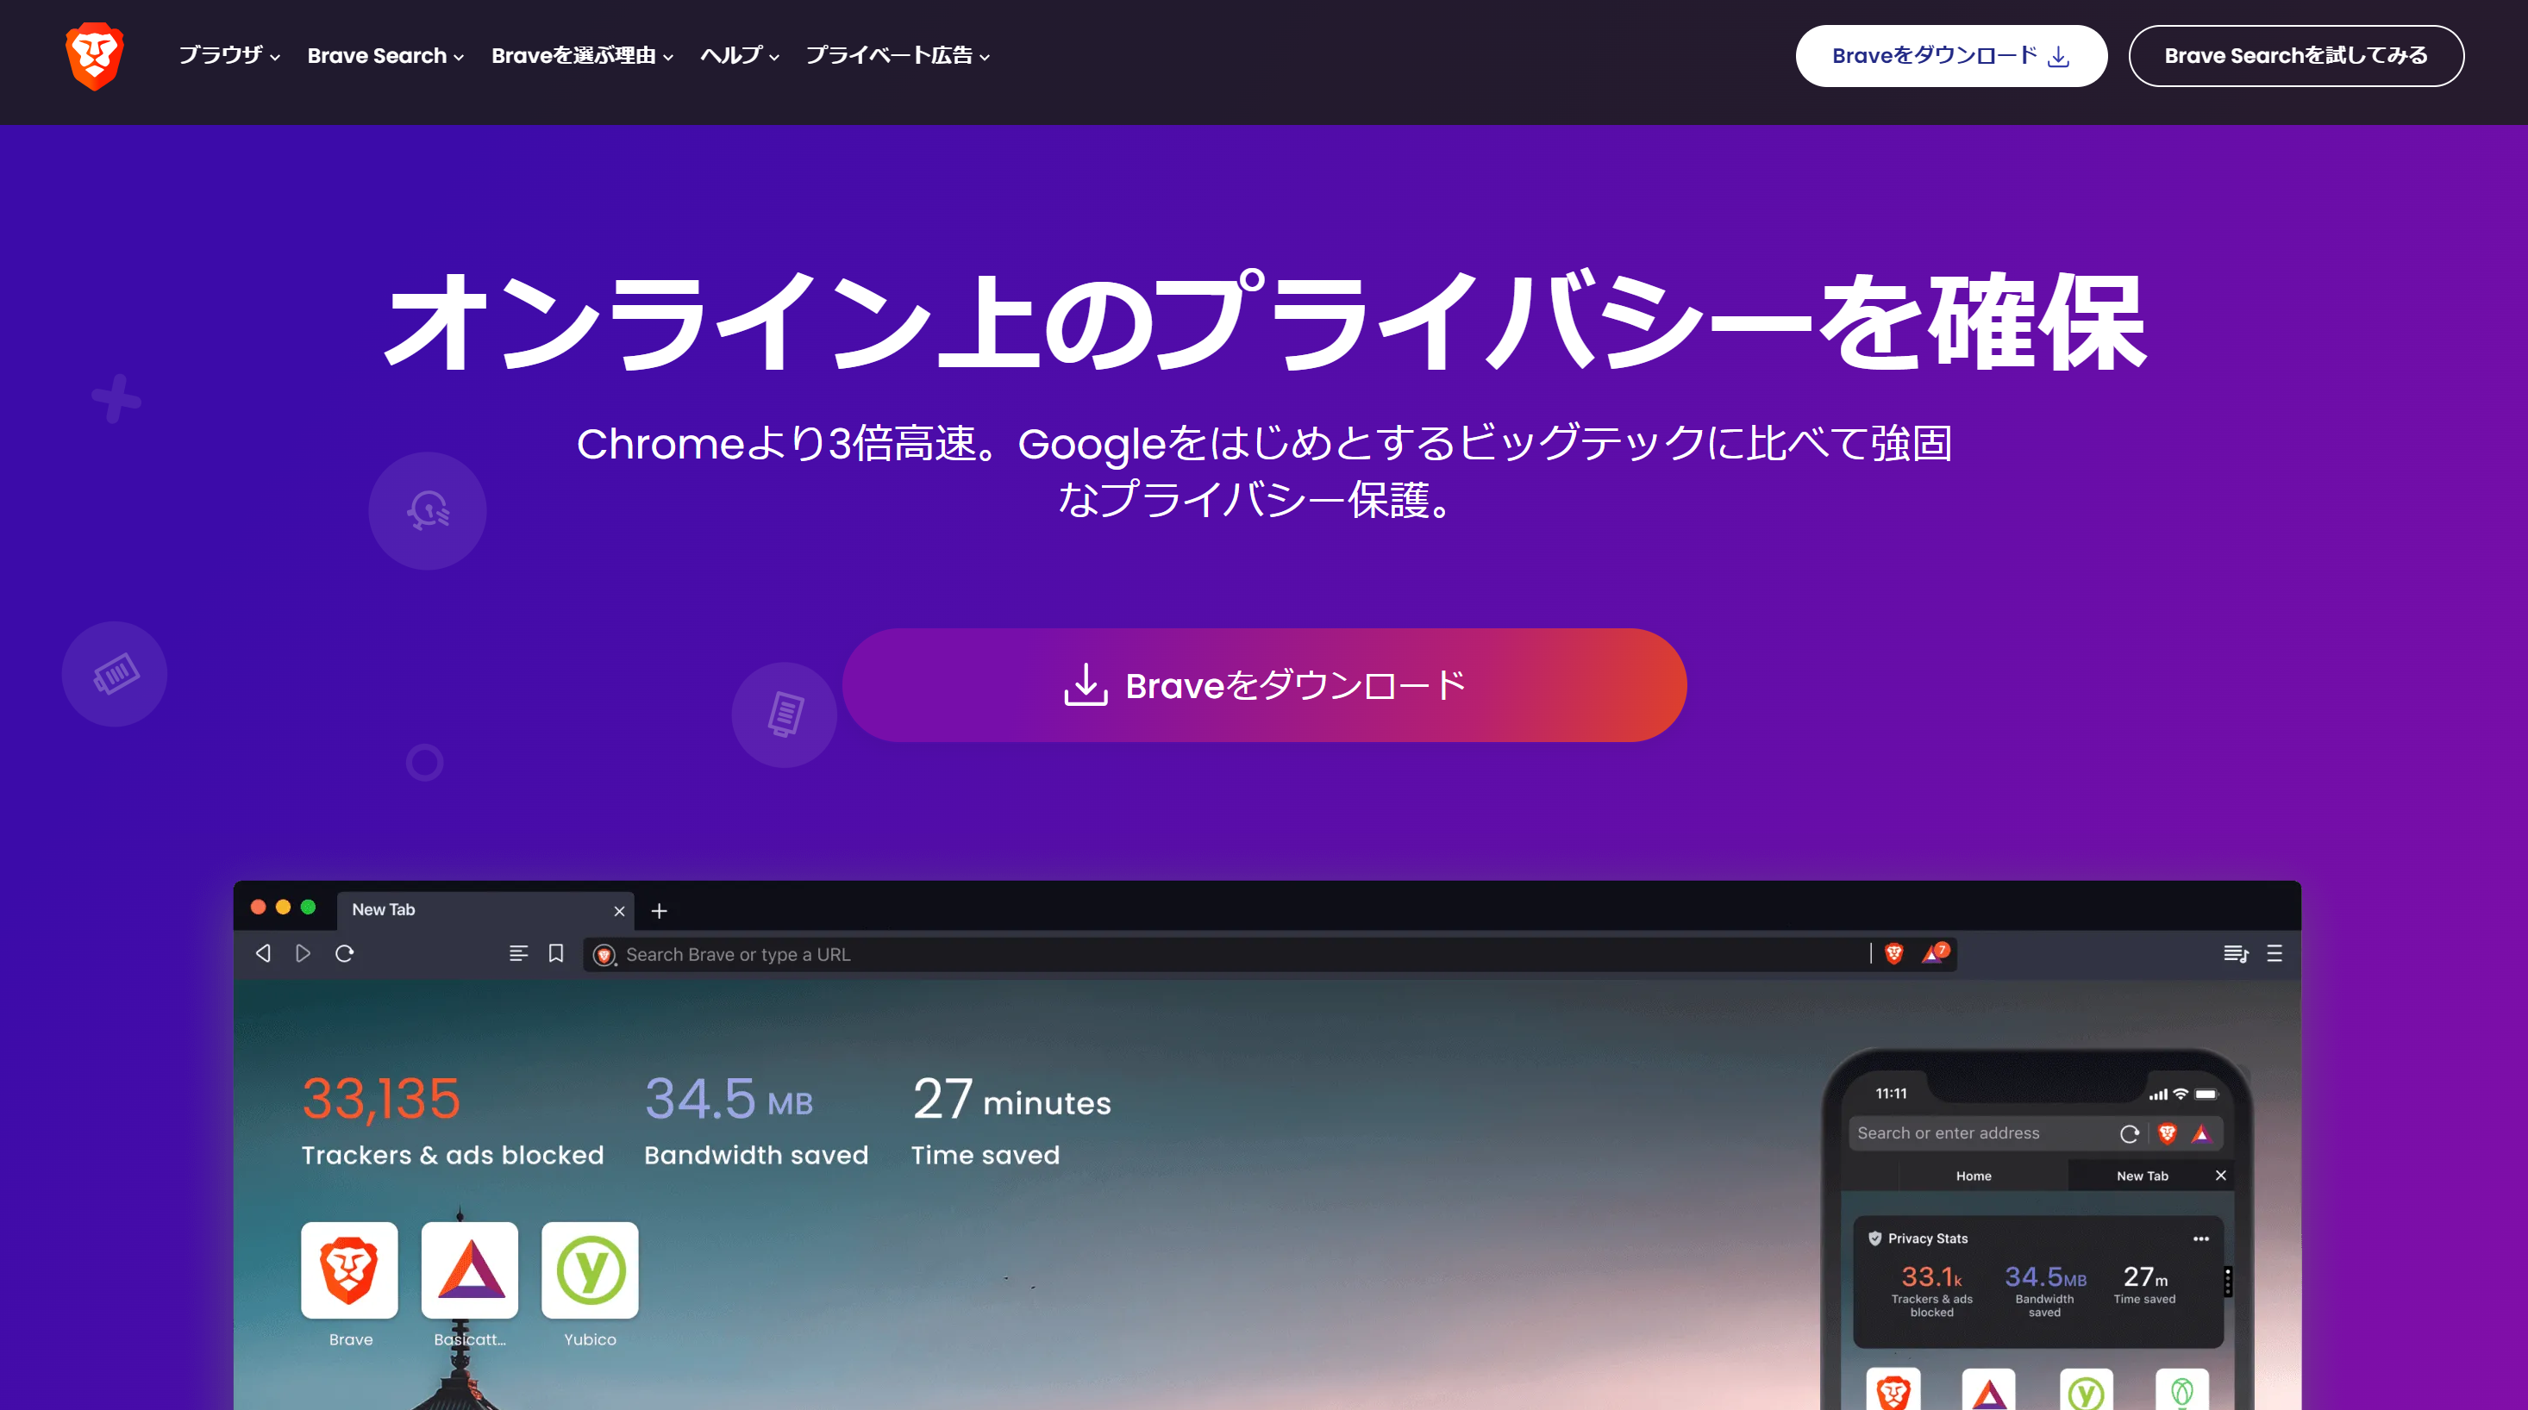The height and width of the screenshot is (1410, 2528).
Task: Select the New Tab tab on phone
Action: point(2143,1176)
